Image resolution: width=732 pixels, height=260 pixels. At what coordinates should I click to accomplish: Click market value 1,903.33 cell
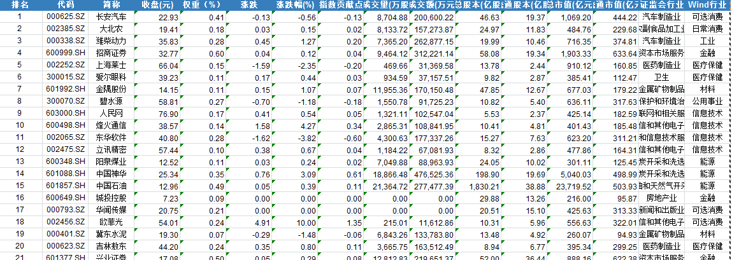[x=570, y=53]
